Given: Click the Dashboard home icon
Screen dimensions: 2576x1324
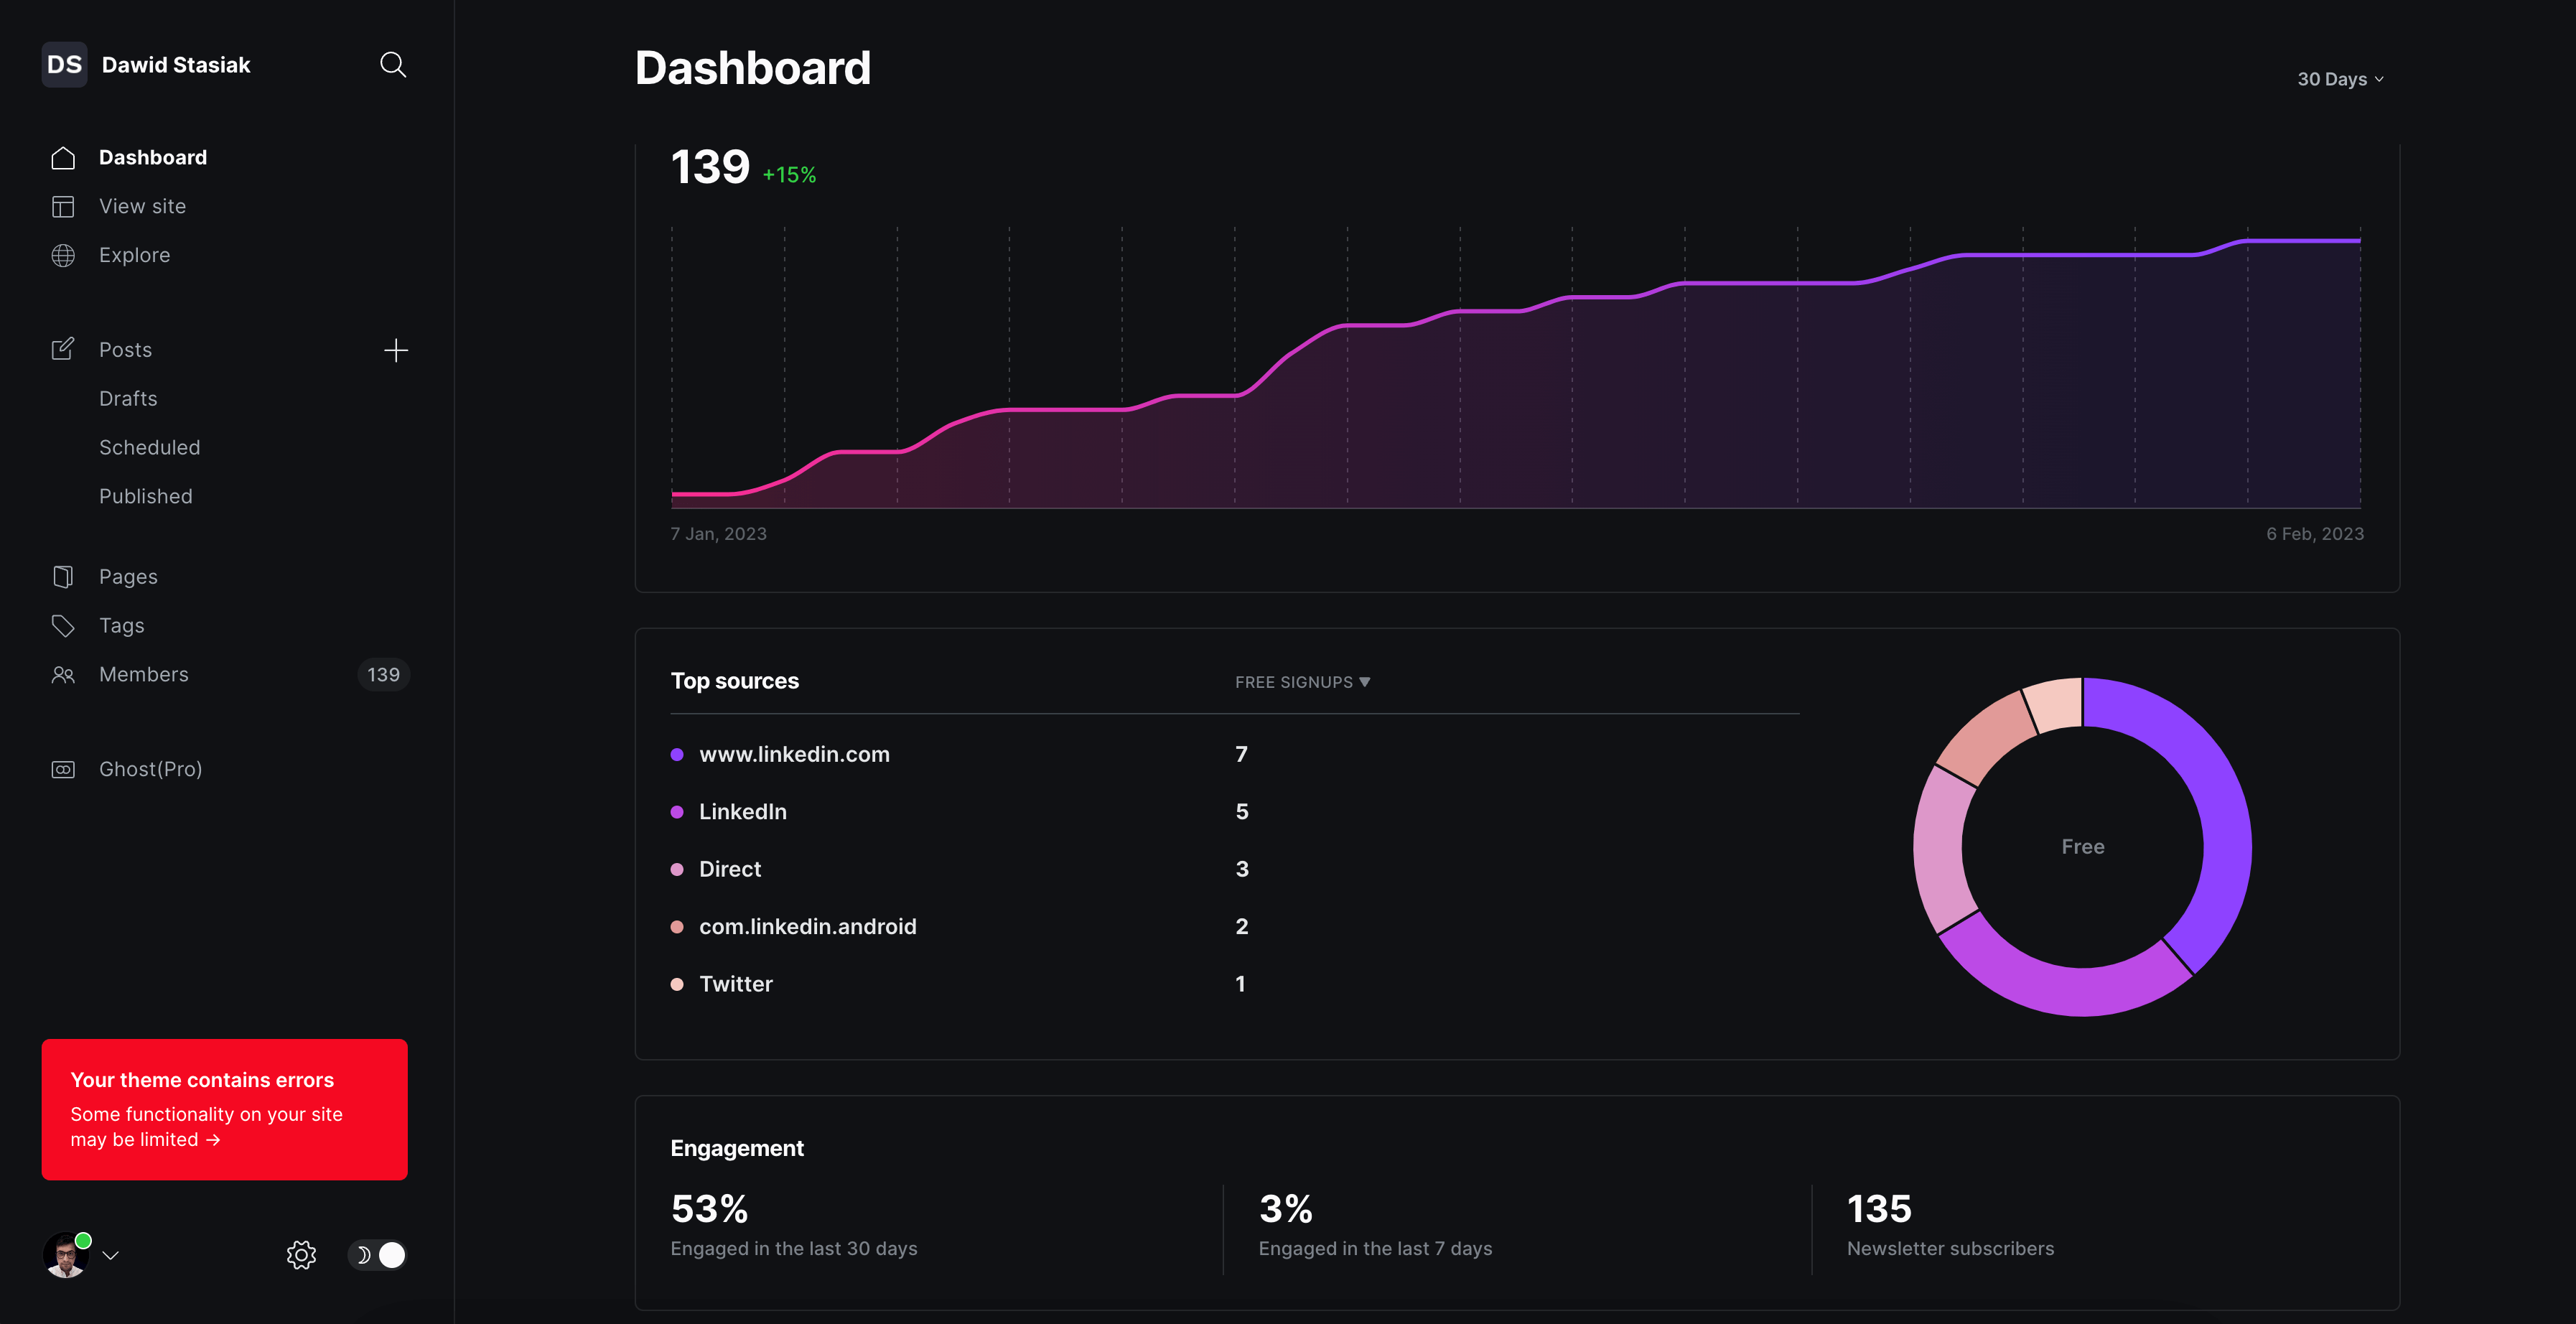Looking at the screenshot, I should coord(63,158).
